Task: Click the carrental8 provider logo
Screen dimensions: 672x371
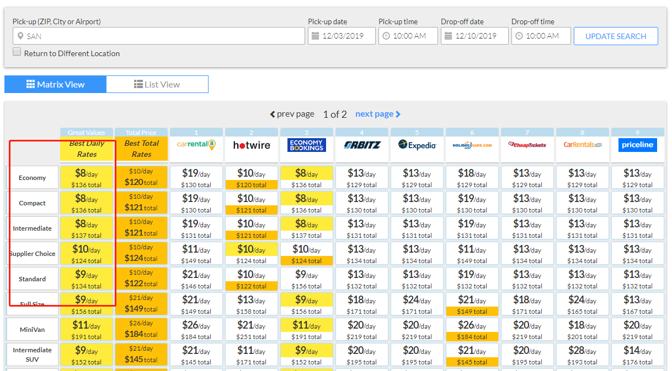Action: (x=196, y=145)
